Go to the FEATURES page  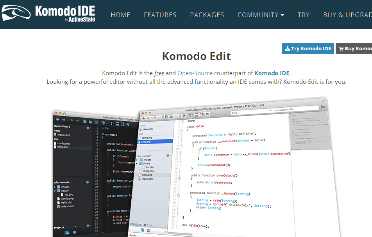160,15
